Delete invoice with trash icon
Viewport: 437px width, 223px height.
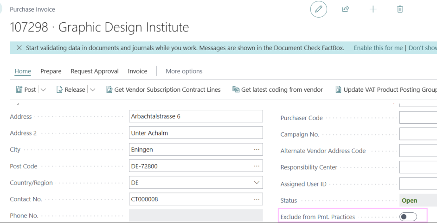tap(399, 9)
